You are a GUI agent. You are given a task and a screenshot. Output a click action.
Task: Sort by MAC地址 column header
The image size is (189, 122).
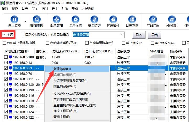(158, 51)
